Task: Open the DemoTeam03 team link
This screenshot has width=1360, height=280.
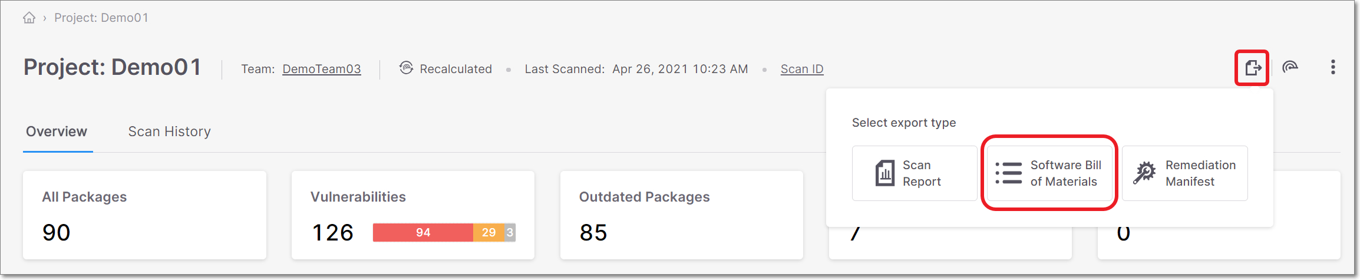Action: point(322,69)
